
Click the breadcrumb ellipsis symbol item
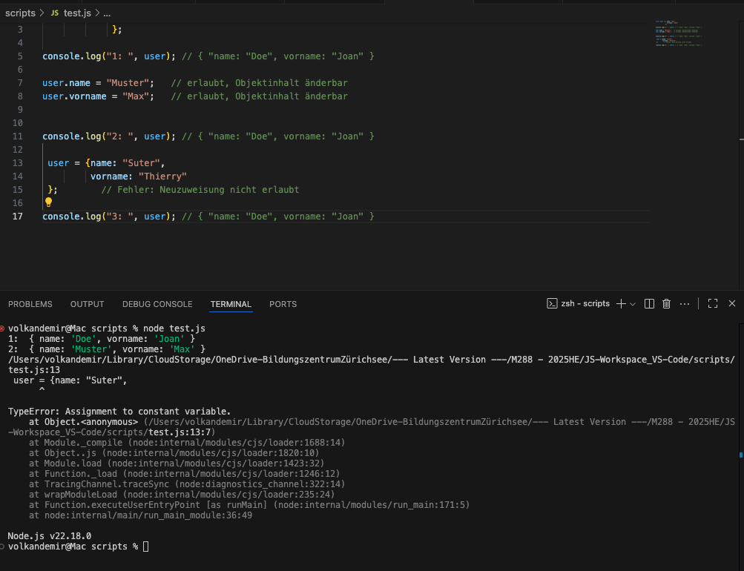pyautogui.click(x=107, y=13)
